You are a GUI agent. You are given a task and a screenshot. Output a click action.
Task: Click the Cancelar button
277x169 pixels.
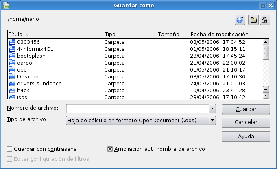point(246,122)
